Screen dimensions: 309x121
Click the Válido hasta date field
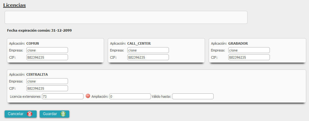193,96
